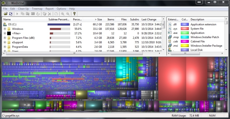Image resolution: width=230 pixels, height=119 pixels.
Task: Click the yellow .msi color swatch
Action: coord(185,46)
